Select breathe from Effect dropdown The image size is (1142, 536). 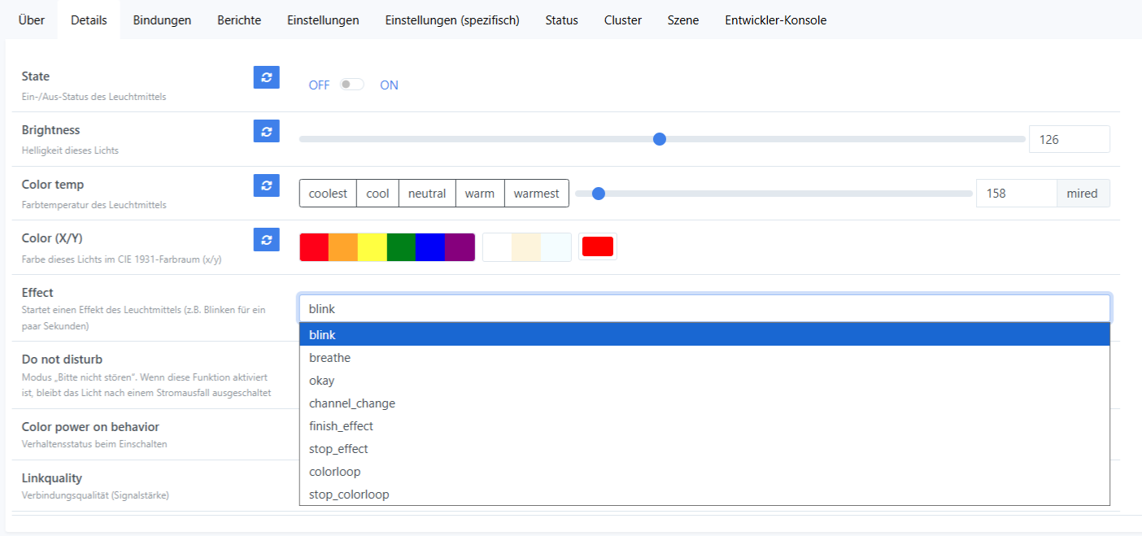coord(329,358)
